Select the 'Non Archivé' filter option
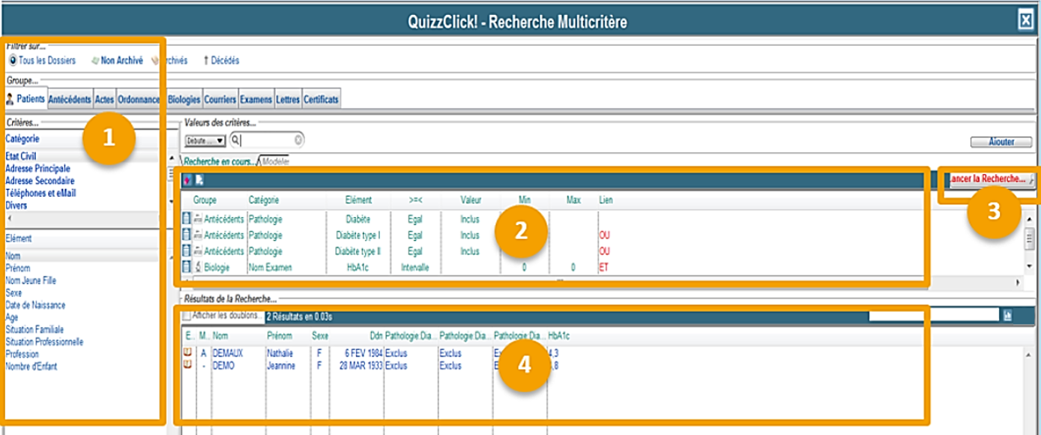Viewport: 1041px width, 435px height. click(121, 61)
